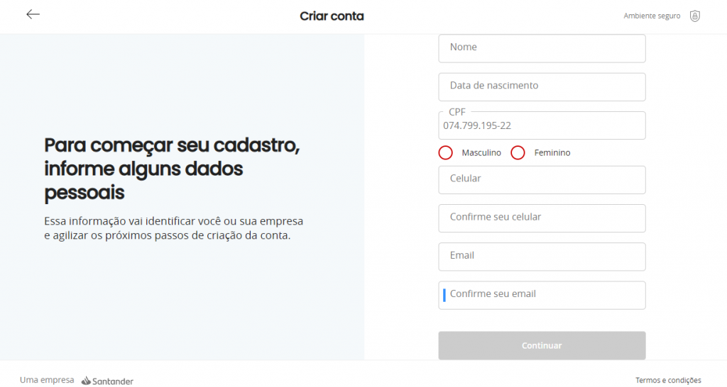Click the Confirme seu celular field
Image resolution: width=727 pixels, height=387 pixels.
coord(542,218)
